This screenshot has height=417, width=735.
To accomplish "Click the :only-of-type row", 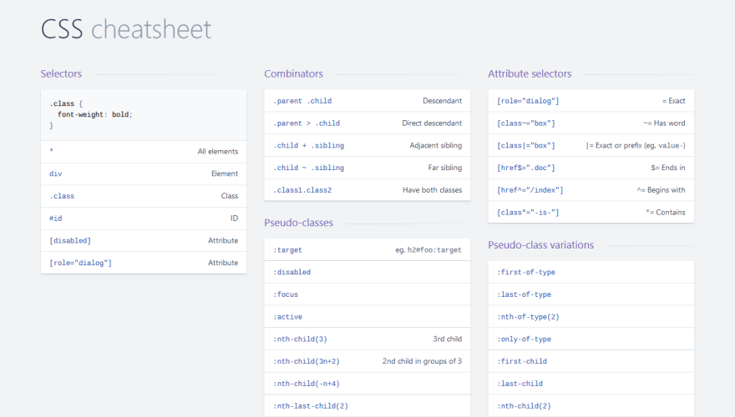I will (x=591, y=339).
